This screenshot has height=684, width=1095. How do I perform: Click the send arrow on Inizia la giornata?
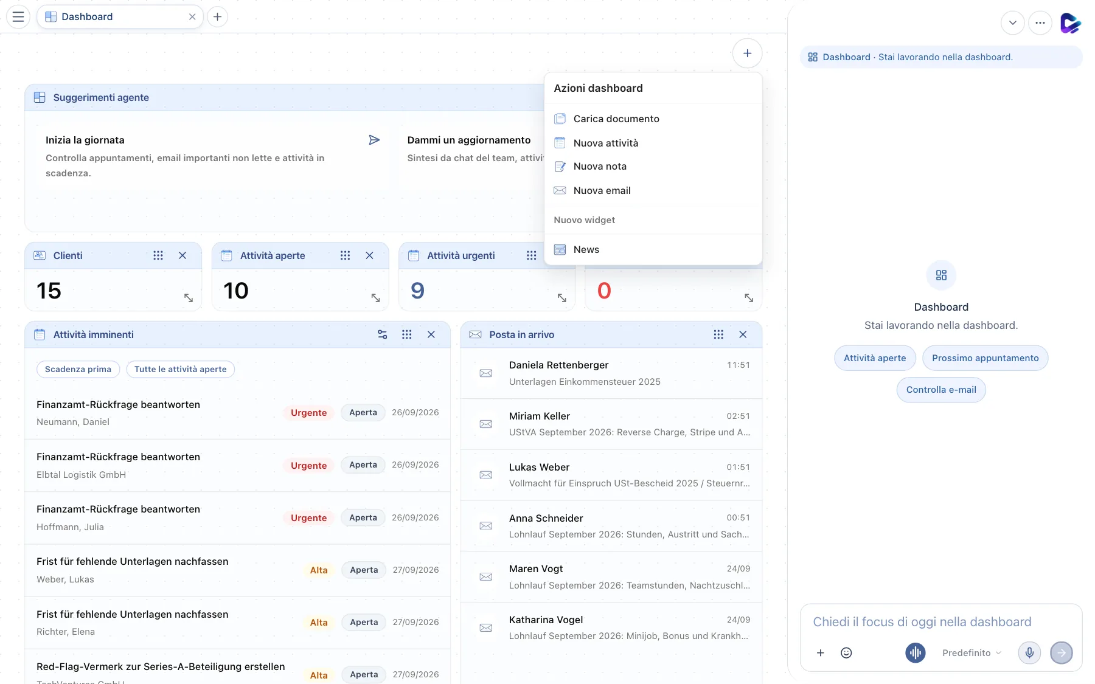click(x=374, y=140)
